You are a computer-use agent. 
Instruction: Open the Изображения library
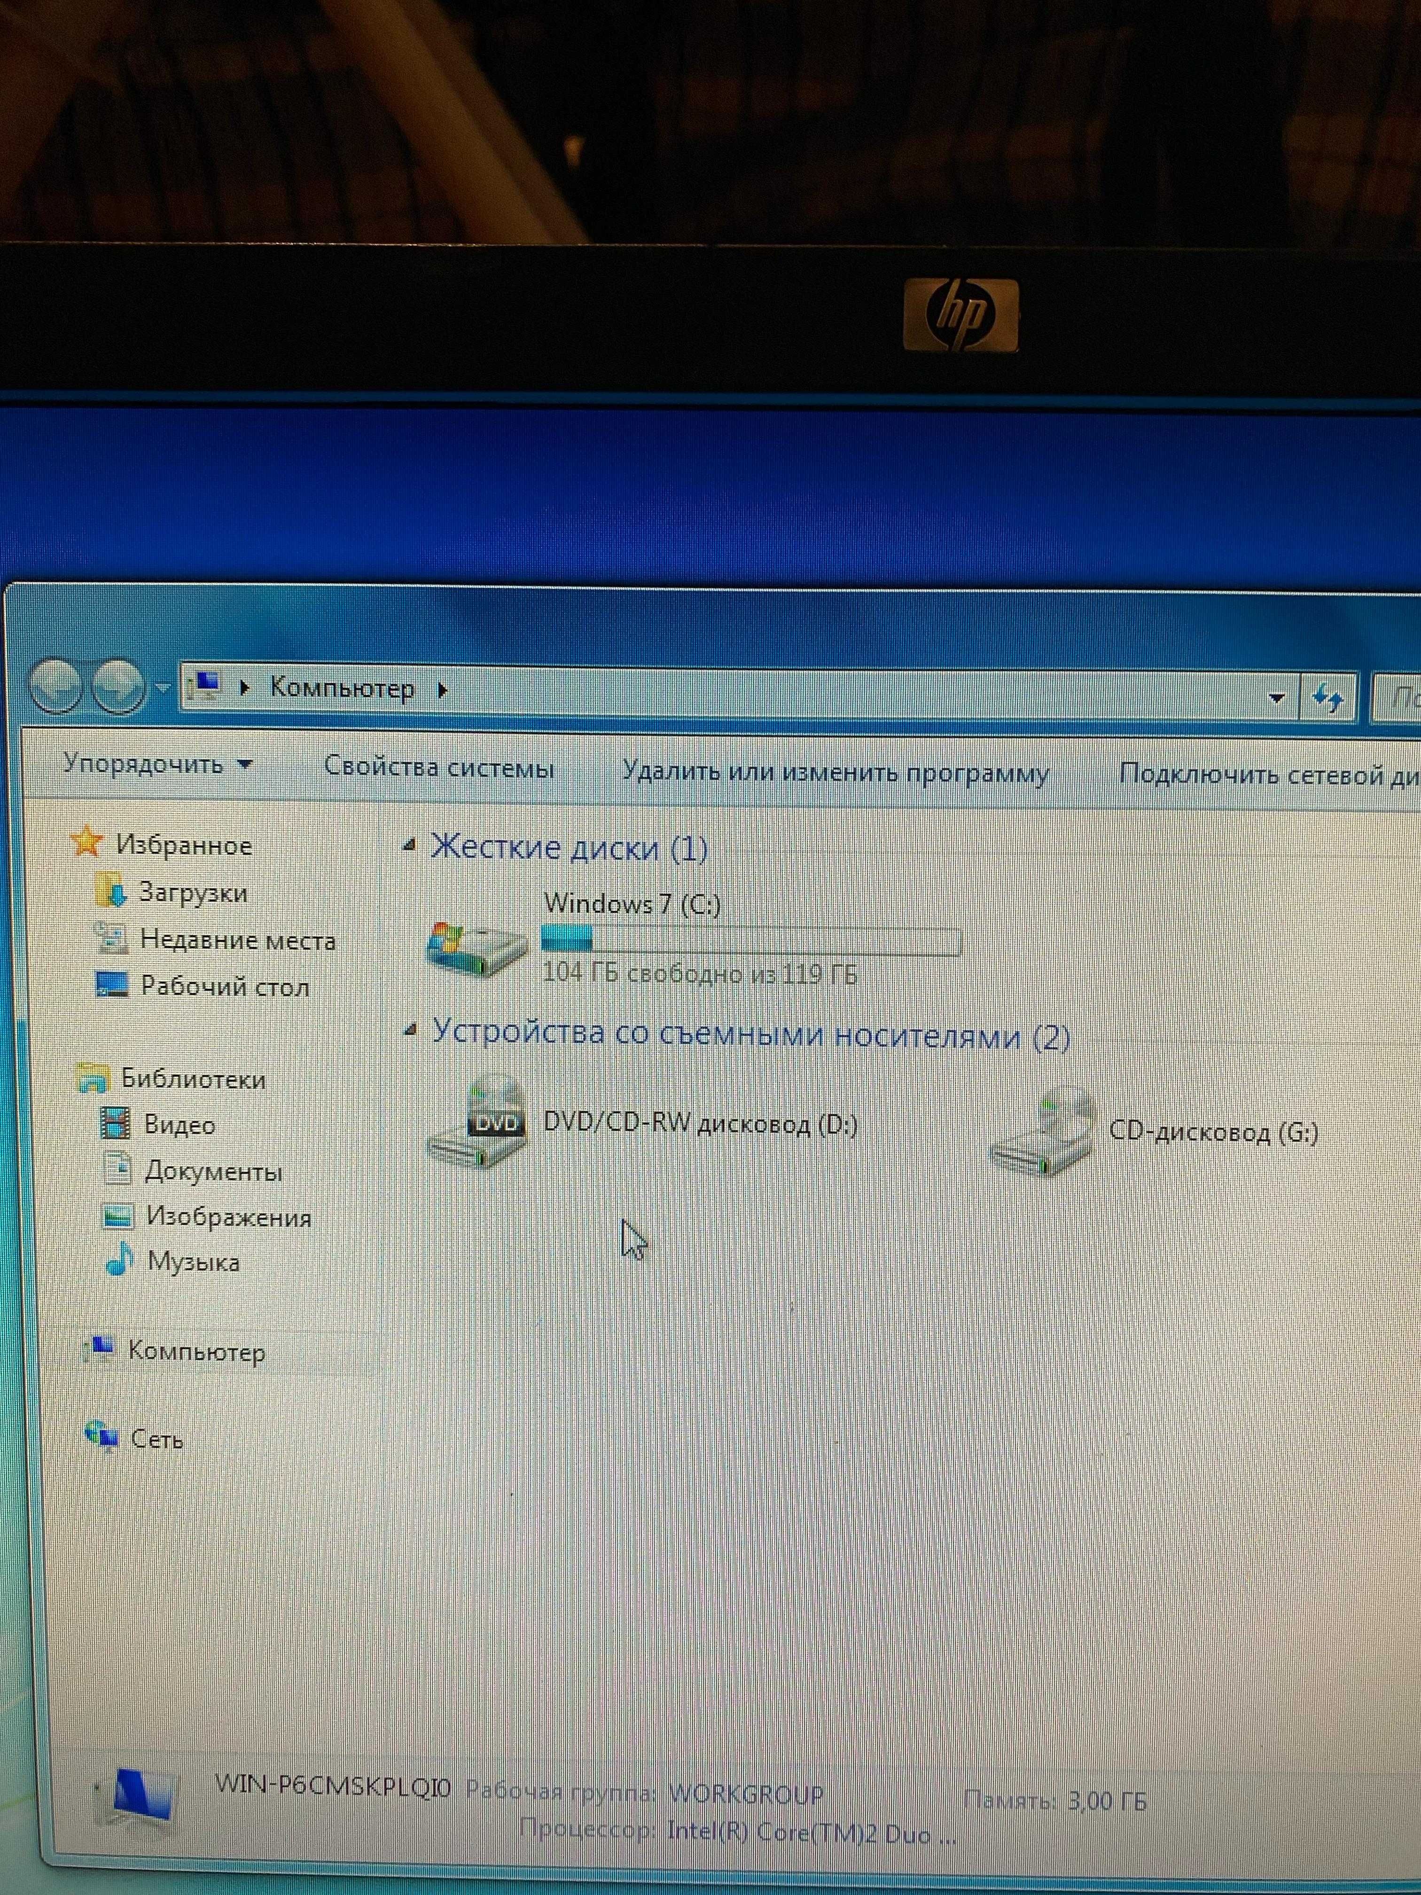[229, 1217]
